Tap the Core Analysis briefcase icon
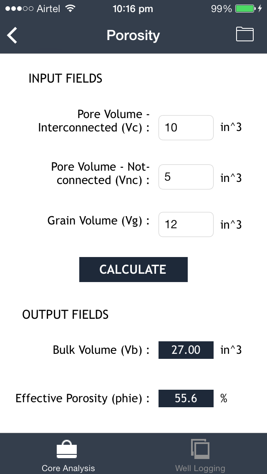This screenshot has height=474, width=267. [x=67, y=450]
